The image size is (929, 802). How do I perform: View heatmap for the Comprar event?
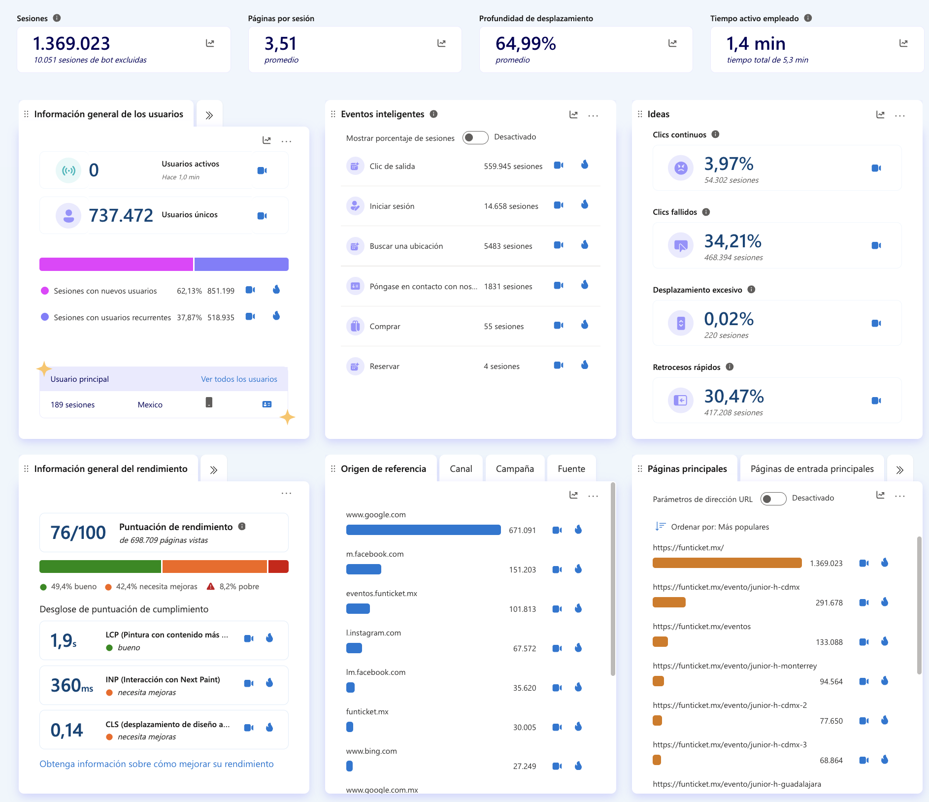point(585,326)
